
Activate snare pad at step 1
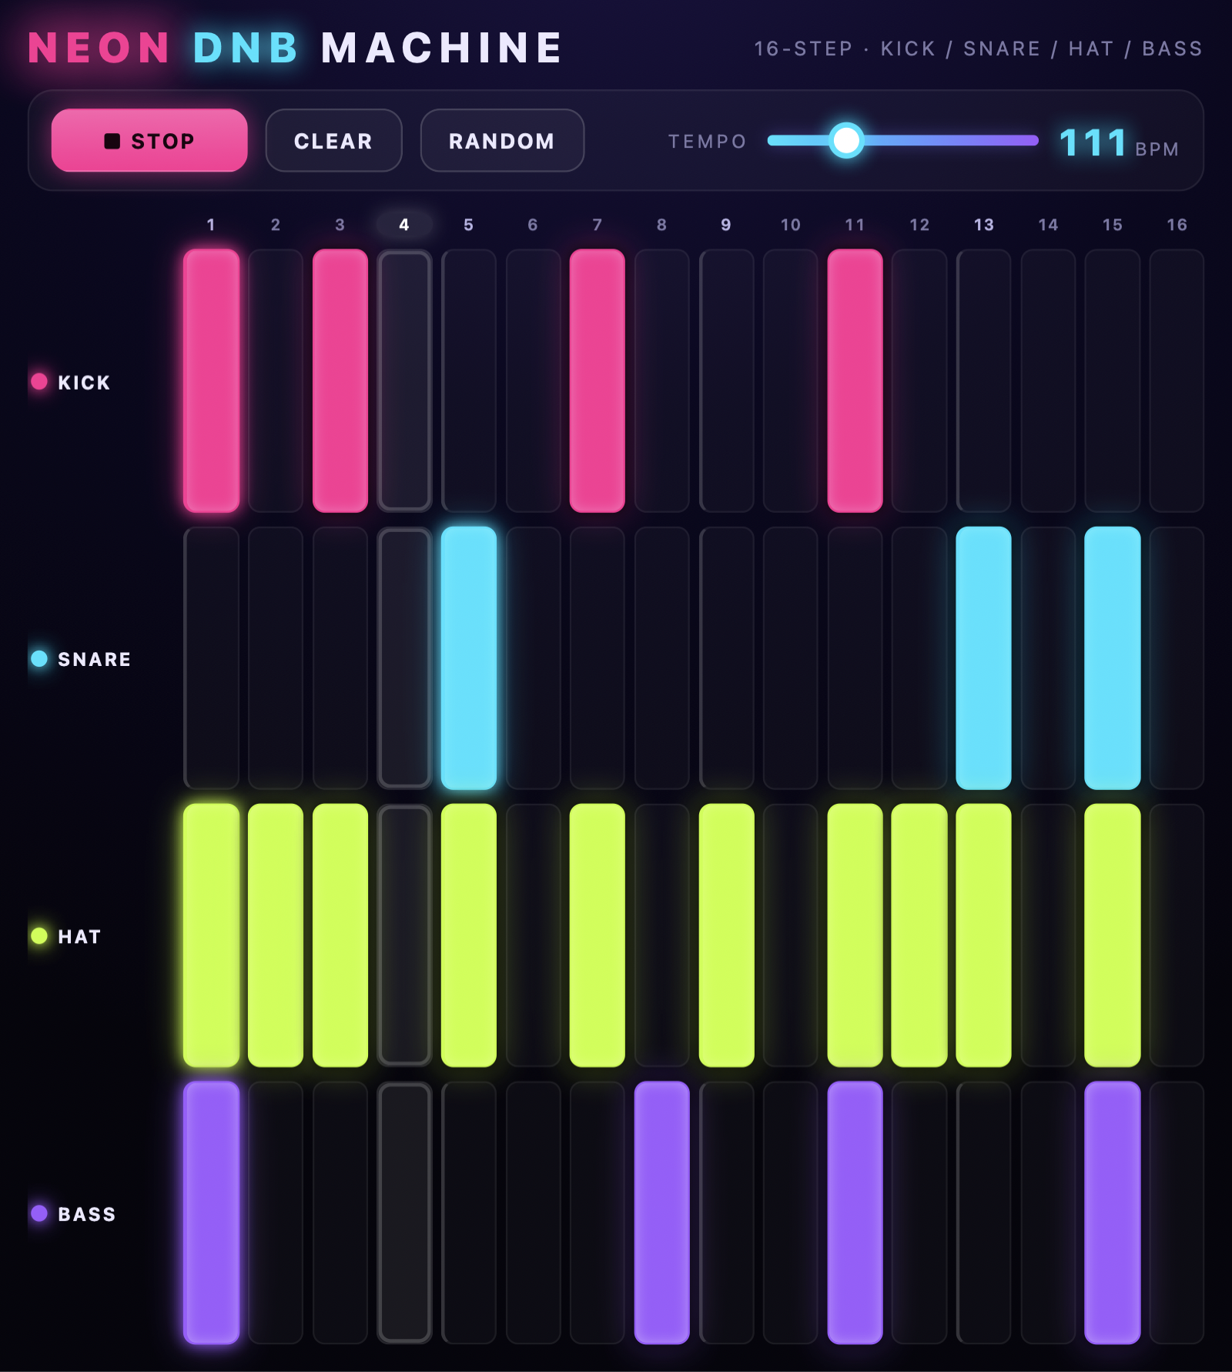pyautogui.click(x=211, y=658)
